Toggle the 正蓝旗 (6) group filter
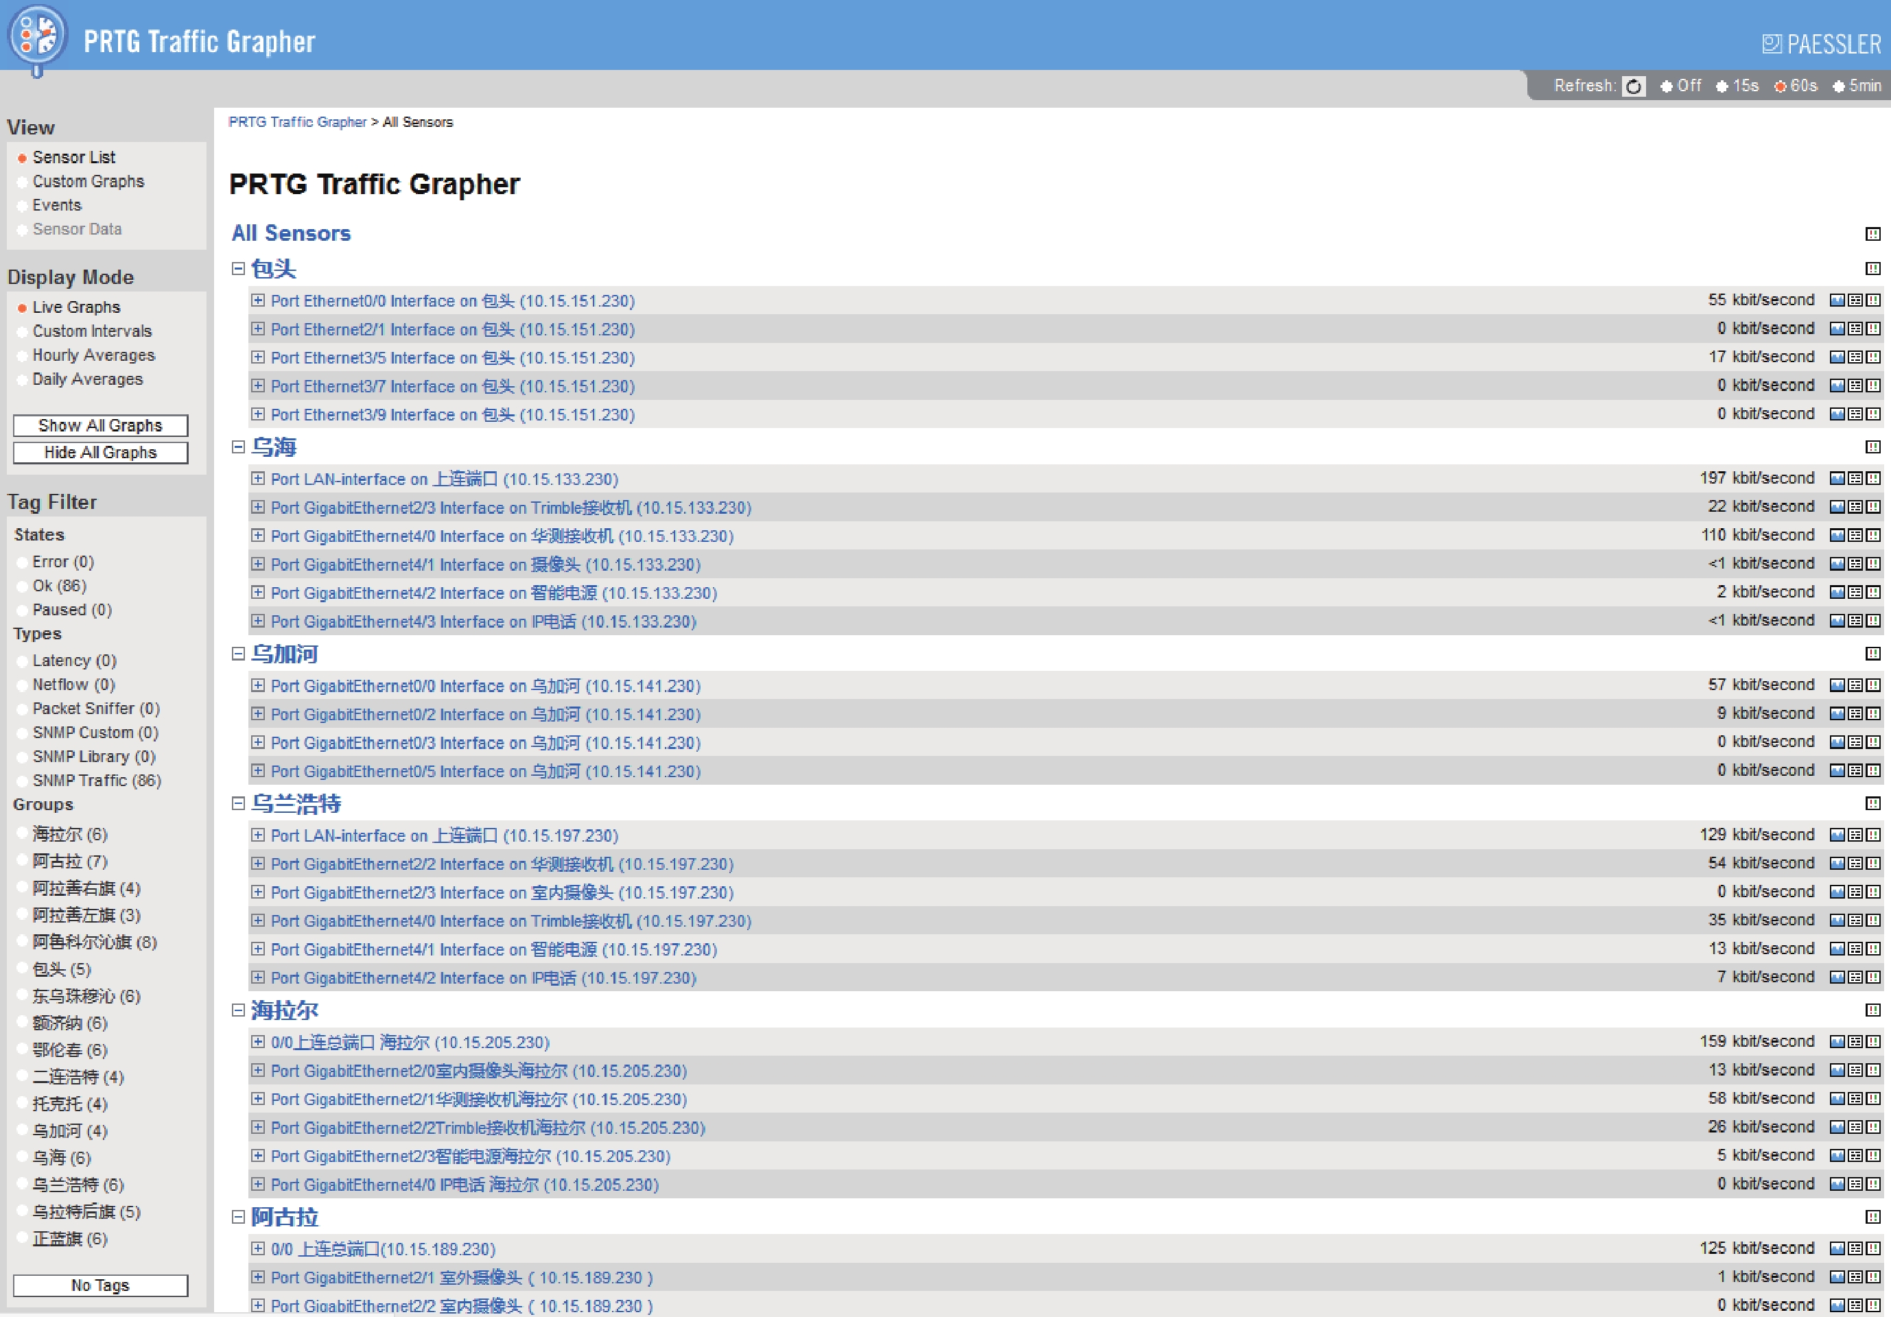The height and width of the screenshot is (1317, 1891). pos(70,1239)
